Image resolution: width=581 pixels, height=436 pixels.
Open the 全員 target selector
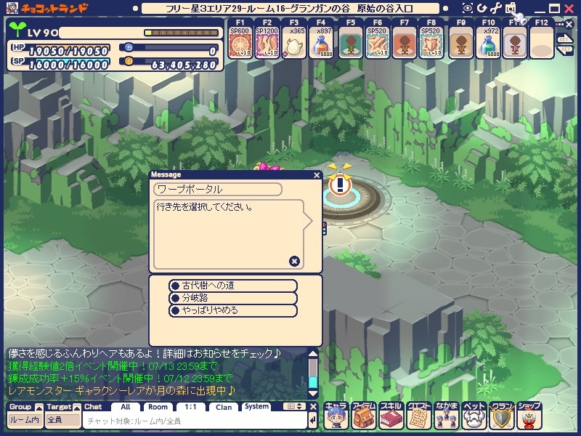coord(63,420)
